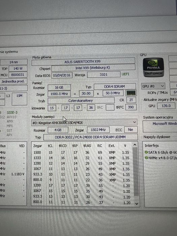
Task: Click the tRAS column header
Action: (x=87, y=146)
